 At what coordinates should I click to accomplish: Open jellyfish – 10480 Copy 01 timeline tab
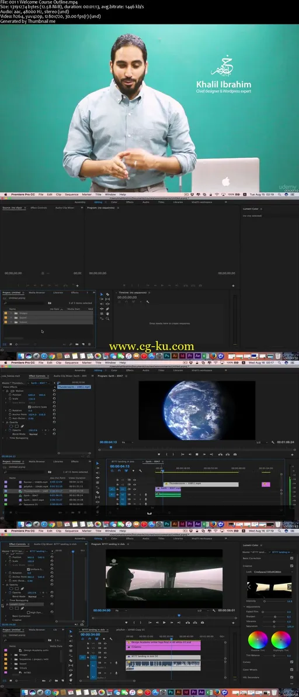(x=130, y=629)
